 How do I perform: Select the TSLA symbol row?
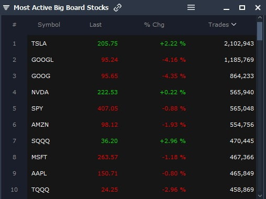click(142, 43)
